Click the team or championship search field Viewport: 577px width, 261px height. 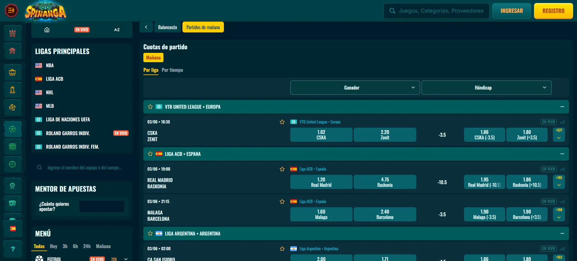pos(82,168)
